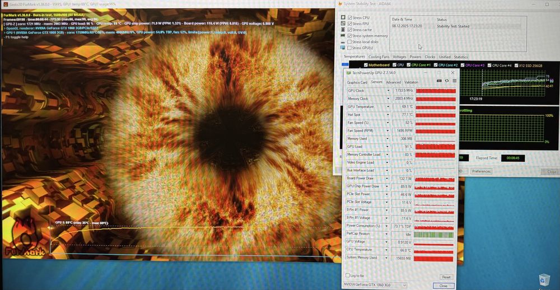
Task: Click the Stress system memory RAM icon
Action: pyautogui.click(x=343, y=36)
